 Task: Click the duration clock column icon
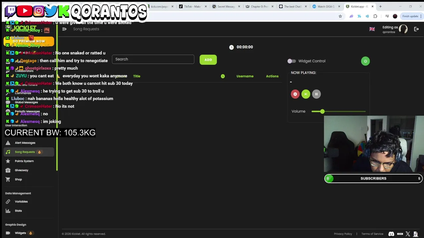click(223, 76)
